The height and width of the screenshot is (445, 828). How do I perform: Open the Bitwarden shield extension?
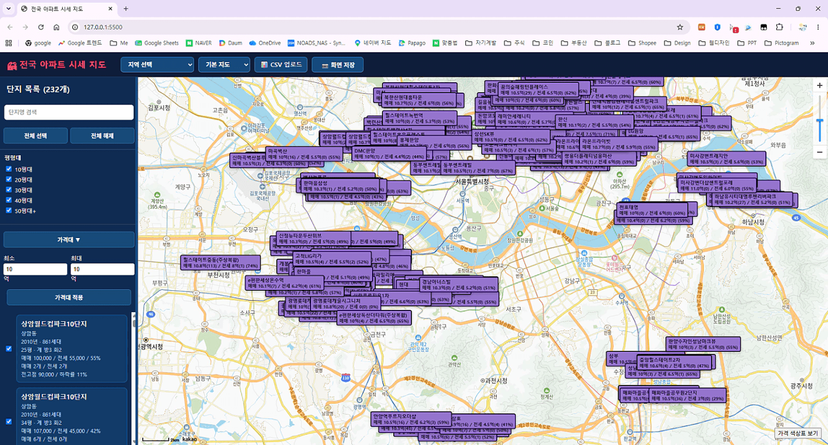717,27
